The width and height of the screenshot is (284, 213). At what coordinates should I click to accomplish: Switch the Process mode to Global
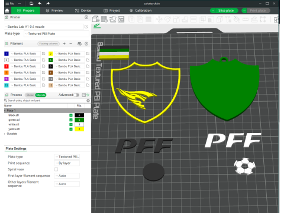30,95
